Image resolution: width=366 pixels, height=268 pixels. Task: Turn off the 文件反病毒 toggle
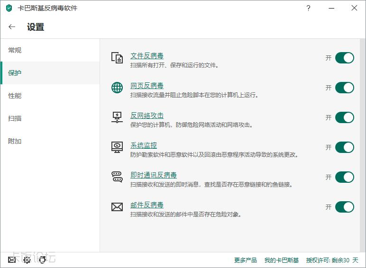tap(344, 58)
